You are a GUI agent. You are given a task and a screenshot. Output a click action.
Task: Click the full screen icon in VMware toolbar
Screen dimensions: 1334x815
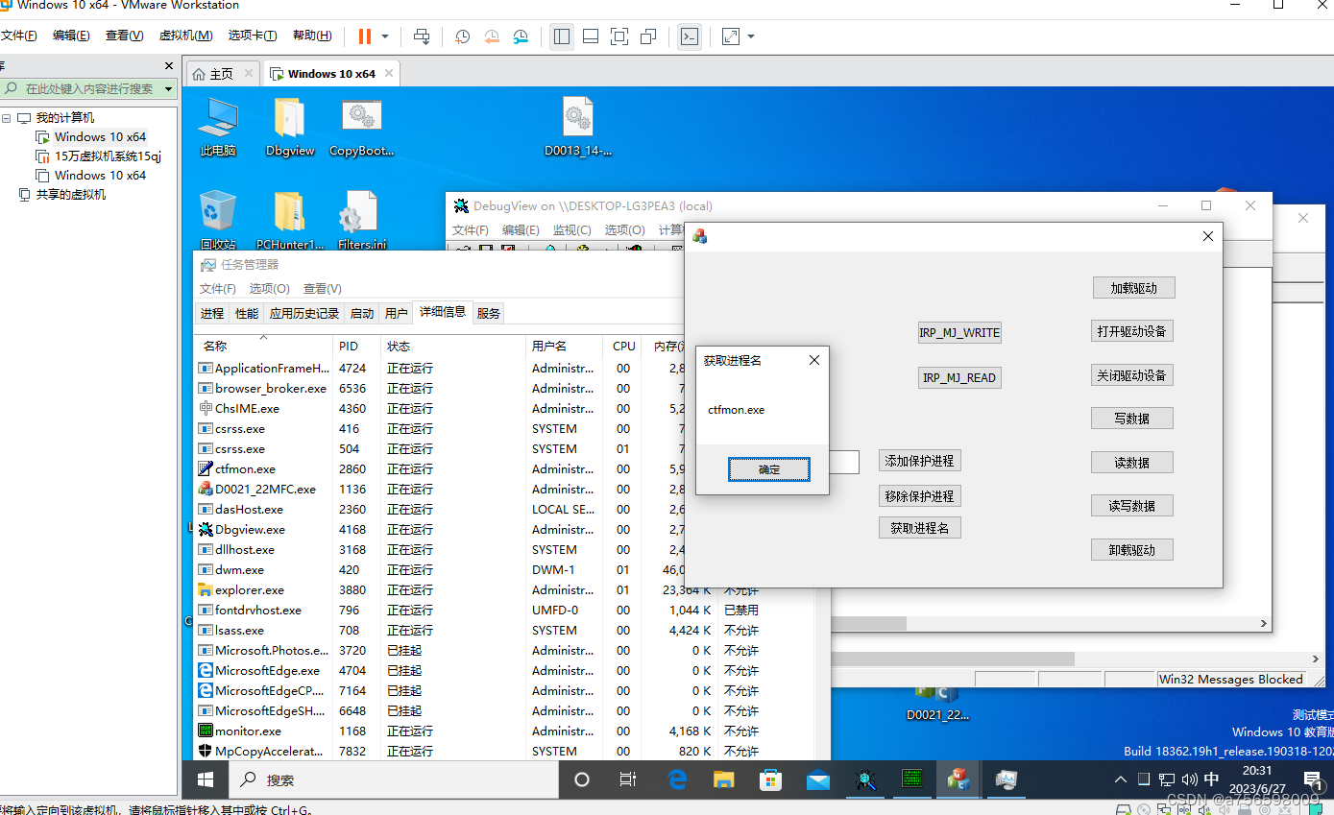(x=619, y=36)
